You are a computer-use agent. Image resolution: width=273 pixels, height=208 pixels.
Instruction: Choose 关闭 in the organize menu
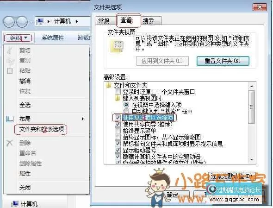click(25, 188)
